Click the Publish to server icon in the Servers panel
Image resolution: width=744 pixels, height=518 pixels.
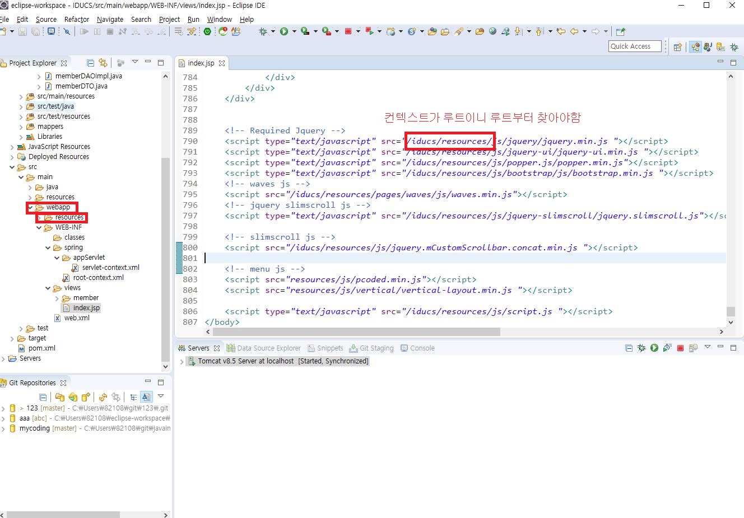click(x=693, y=348)
